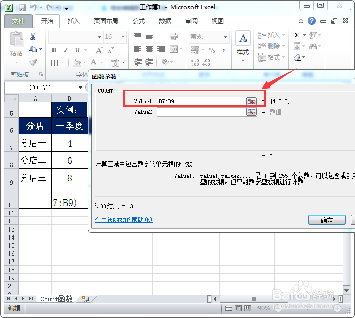Viewport: 355px width, 318px height.
Task: Open the font size 16 dropdown
Action: pos(123,37)
